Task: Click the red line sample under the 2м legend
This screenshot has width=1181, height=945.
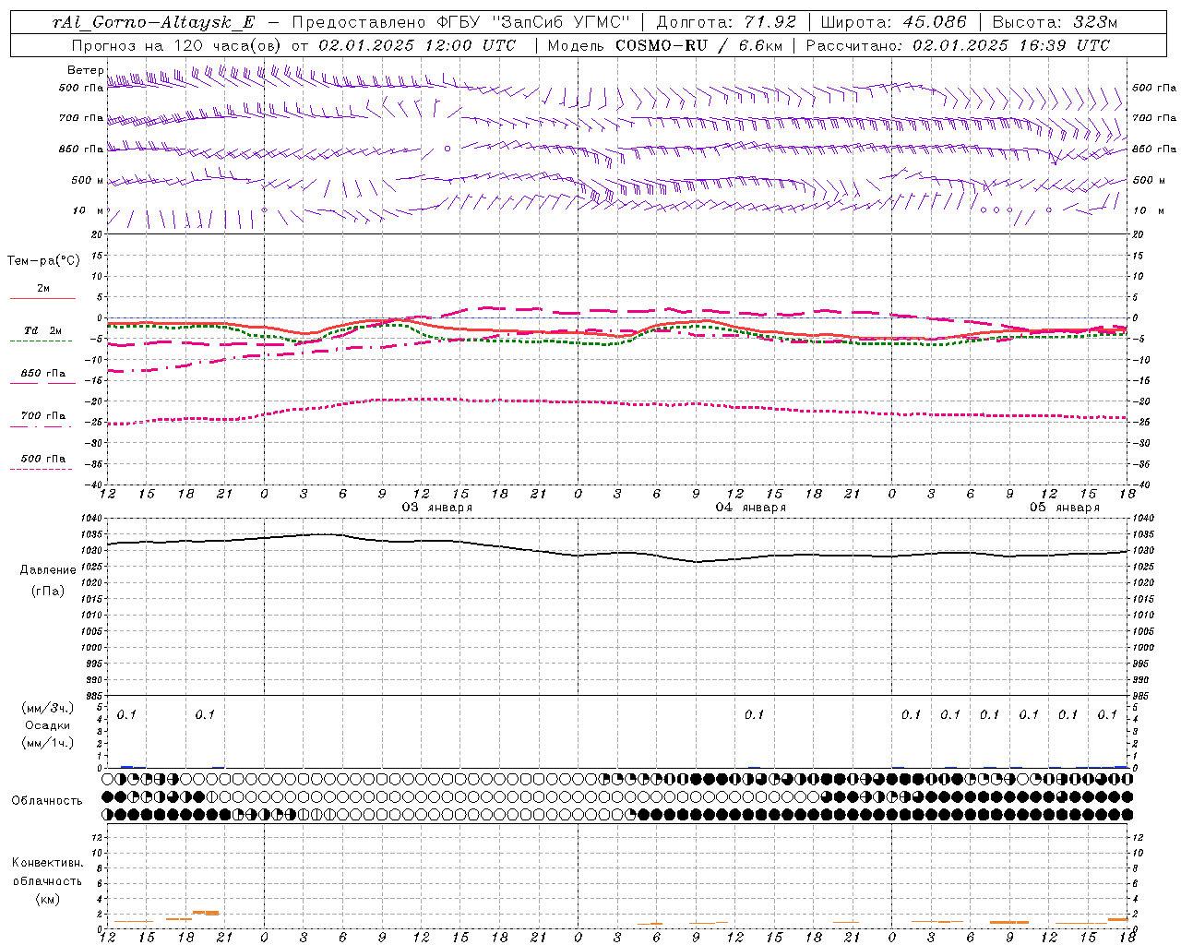Action: 42,298
